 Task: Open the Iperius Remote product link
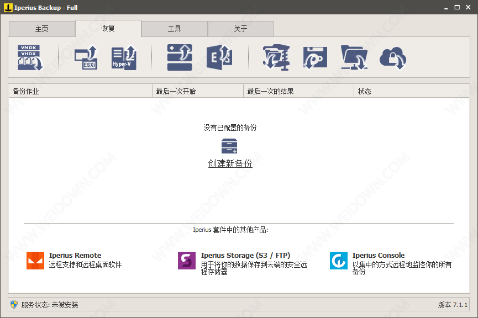tap(75, 255)
